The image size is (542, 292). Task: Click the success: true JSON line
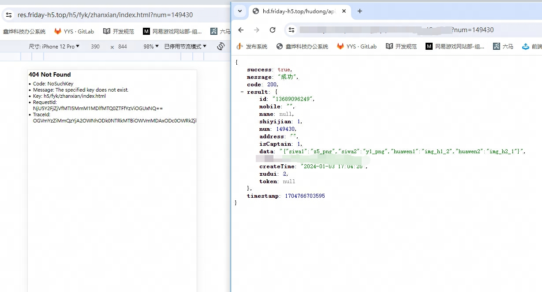[269, 70]
